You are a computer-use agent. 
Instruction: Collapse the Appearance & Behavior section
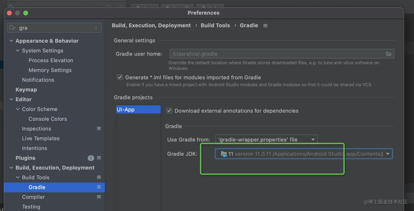(x=11, y=41)
